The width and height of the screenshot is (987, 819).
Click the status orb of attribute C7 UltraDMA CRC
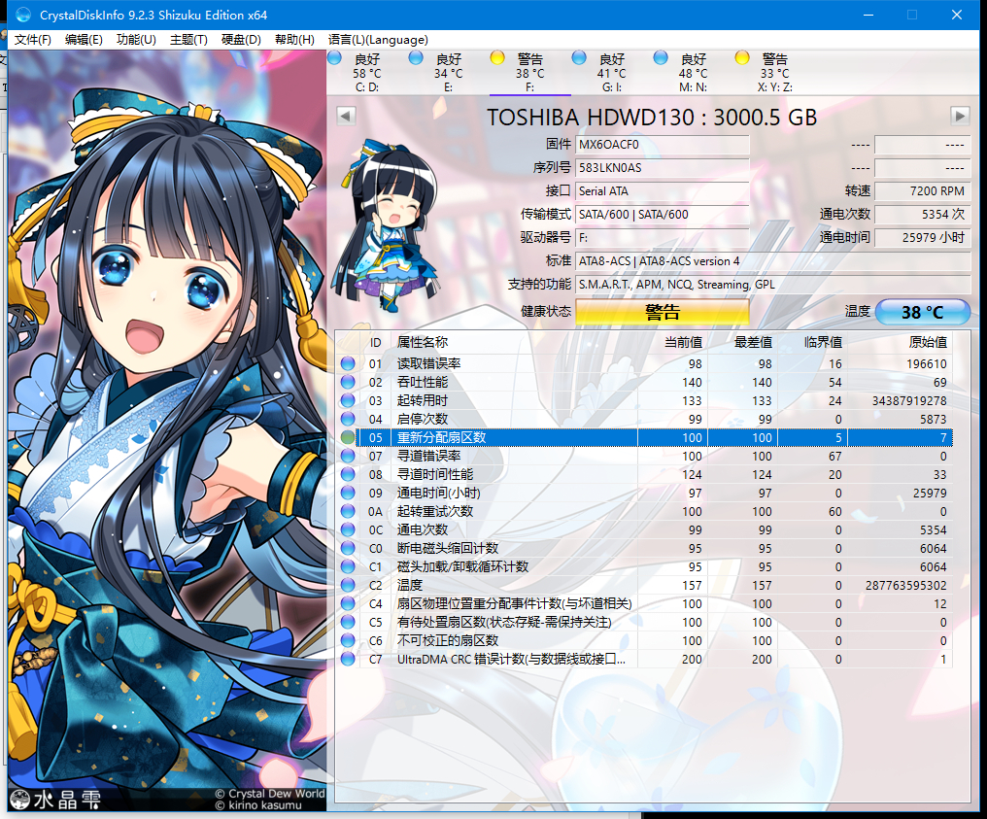(x=348, y=659)
